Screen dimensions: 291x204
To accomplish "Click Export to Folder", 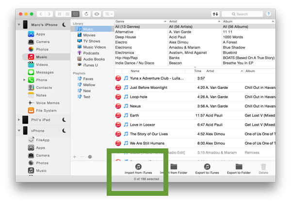I will pyautogui.click(x=239, y=169).
